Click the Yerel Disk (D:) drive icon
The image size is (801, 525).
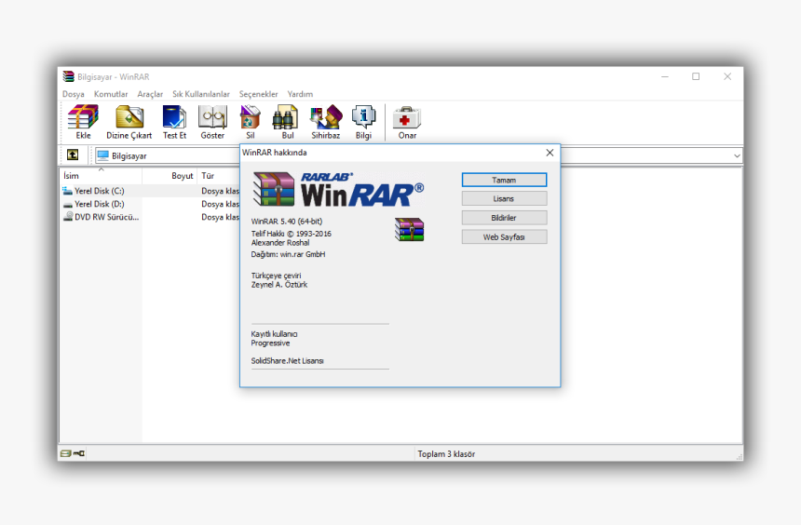(x=68, y=204)
